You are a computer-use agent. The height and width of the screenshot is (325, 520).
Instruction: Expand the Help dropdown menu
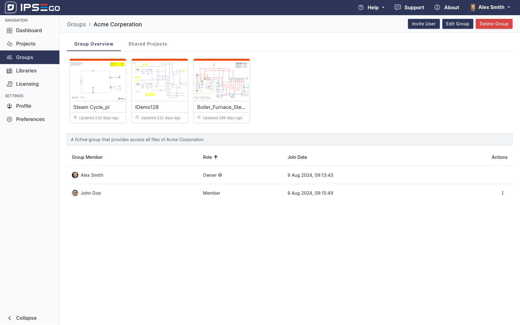pos(371,7)
